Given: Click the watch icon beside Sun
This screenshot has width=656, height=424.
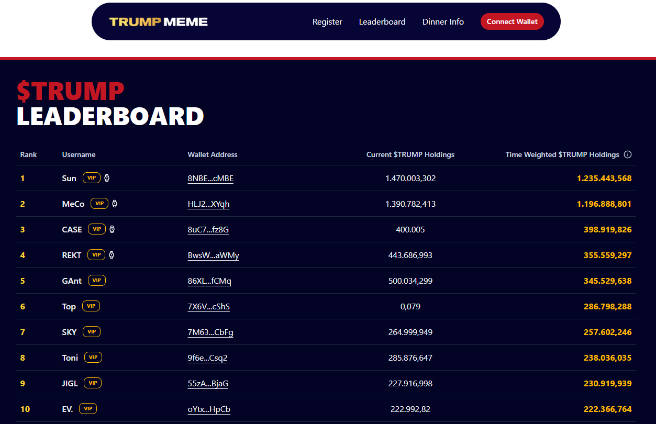Looking at the screenshot, I should coord(107,178).
